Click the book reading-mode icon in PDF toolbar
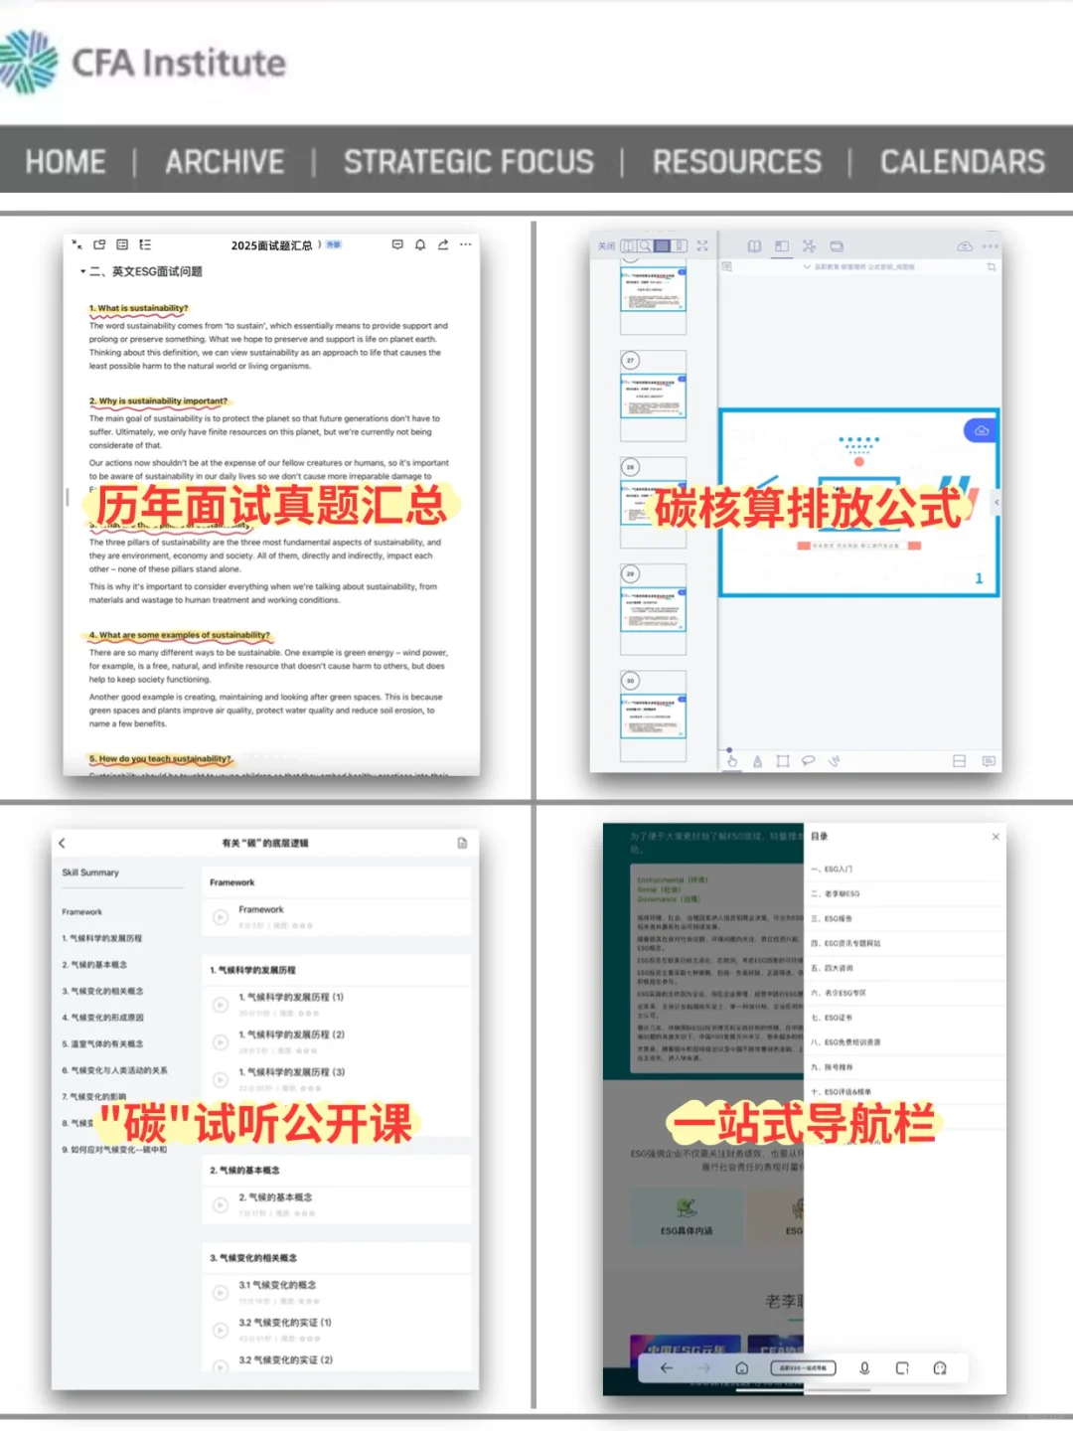This screenshot has height=1431, width=1073. coord(754,246)
